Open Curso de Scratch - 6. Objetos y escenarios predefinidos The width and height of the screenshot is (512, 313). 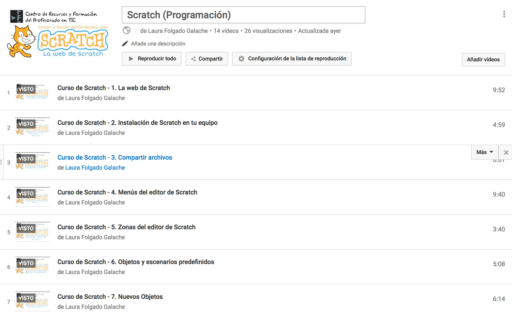tap(136, 262)
